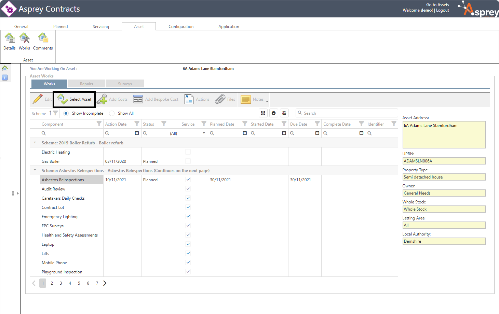
Task: Click the Search input field
Action: click(349, 113)
